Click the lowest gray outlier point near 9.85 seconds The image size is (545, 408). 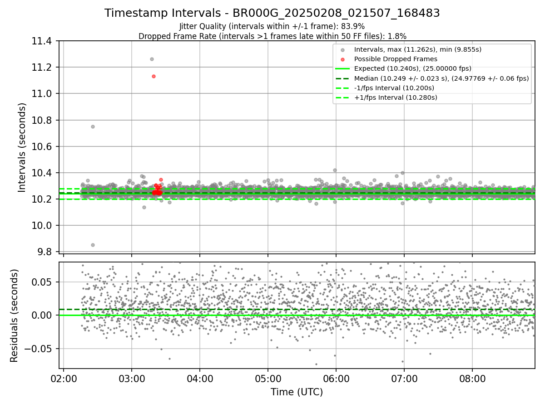(x=93, y=245)
